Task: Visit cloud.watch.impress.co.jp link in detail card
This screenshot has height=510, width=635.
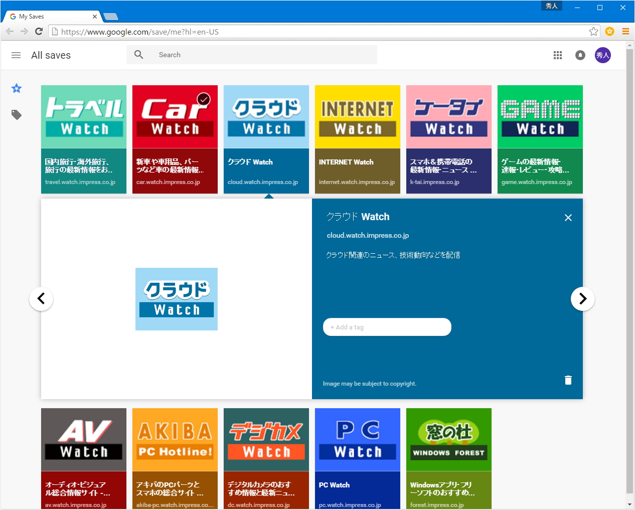Action: [x=367, y=235]
